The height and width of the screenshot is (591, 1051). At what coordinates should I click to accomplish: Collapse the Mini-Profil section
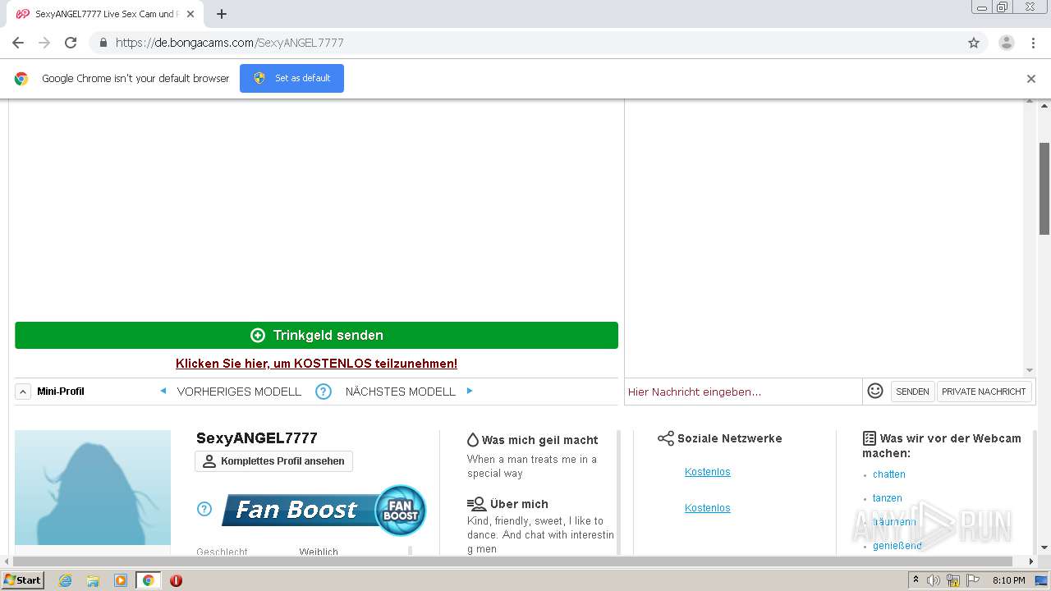coord(23,392)
